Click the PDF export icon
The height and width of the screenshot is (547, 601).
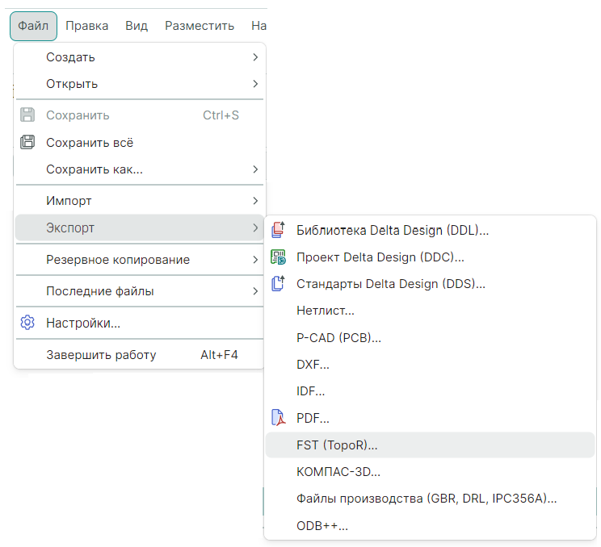click(x=278, y=418)
